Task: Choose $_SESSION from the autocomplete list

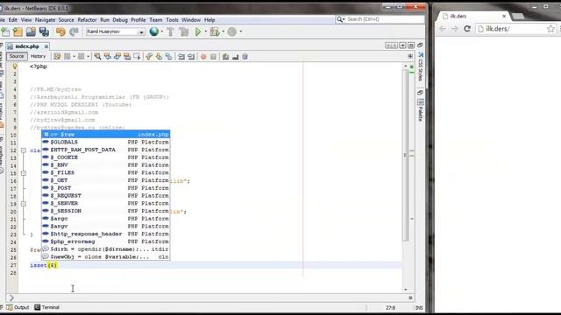Action: pyautogui.click(x=105, y=211)
